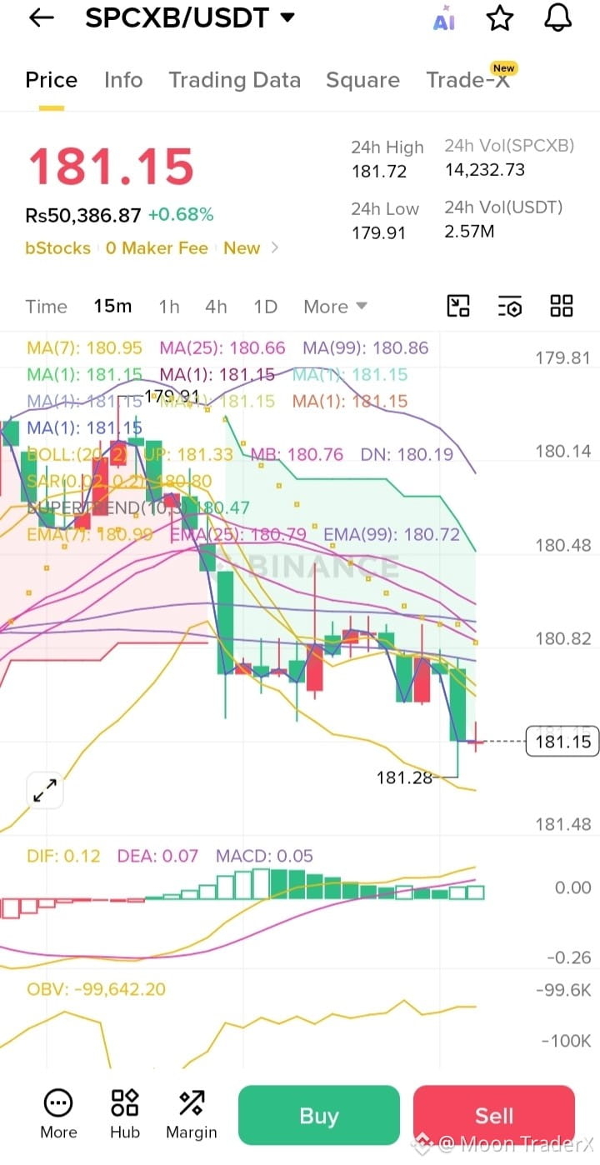
Task: Select the Time chart interval
Action: [46, 307]
